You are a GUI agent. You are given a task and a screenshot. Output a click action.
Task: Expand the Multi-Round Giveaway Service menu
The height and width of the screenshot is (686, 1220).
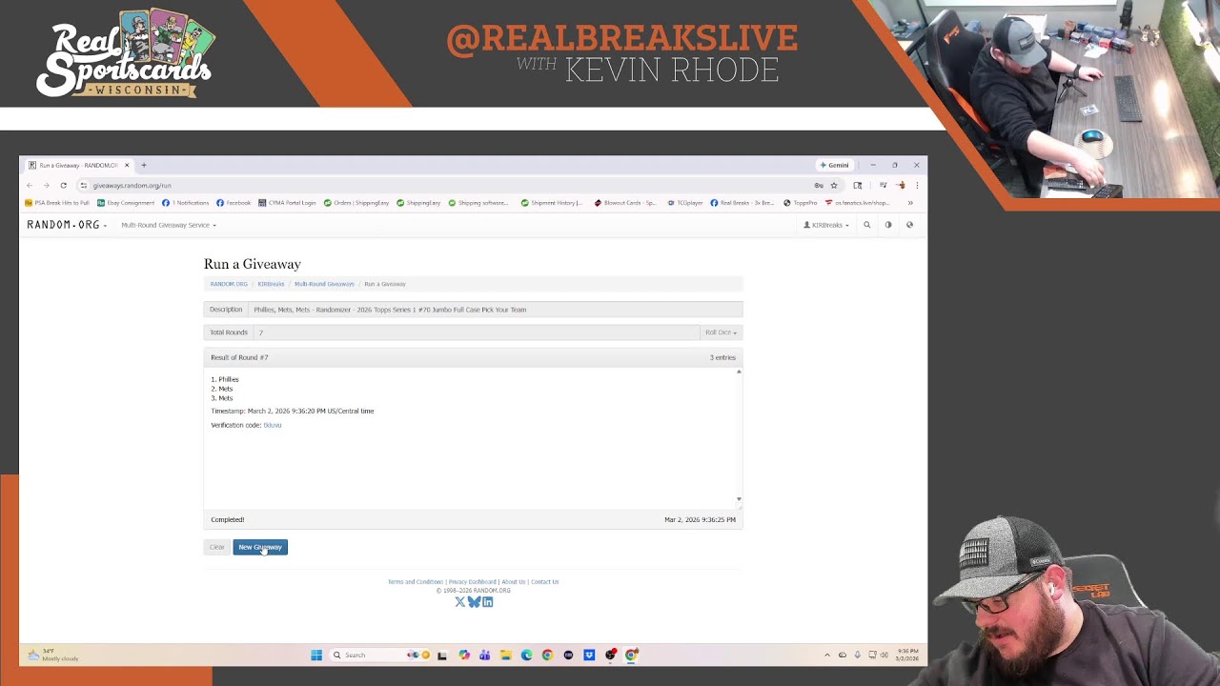169,225
